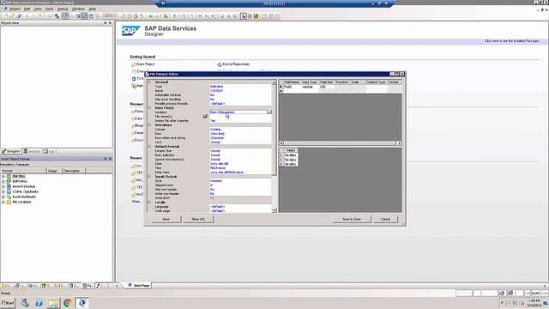Switch to the Monitor tab
Viewport: 549px width, 309px height.
33,151
